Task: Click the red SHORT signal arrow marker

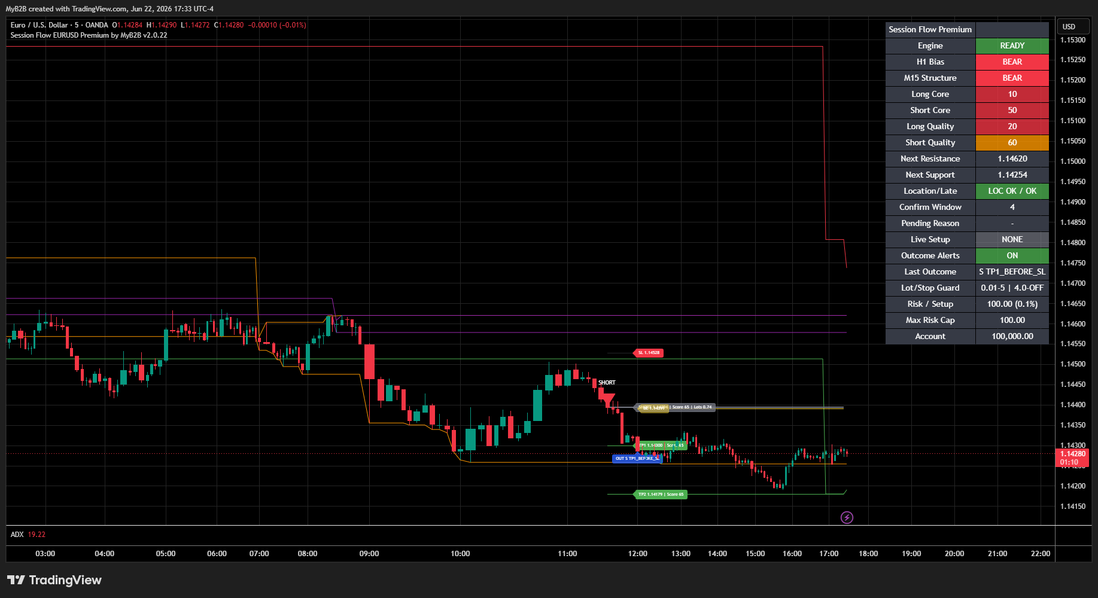Action: tap(608, 398)
